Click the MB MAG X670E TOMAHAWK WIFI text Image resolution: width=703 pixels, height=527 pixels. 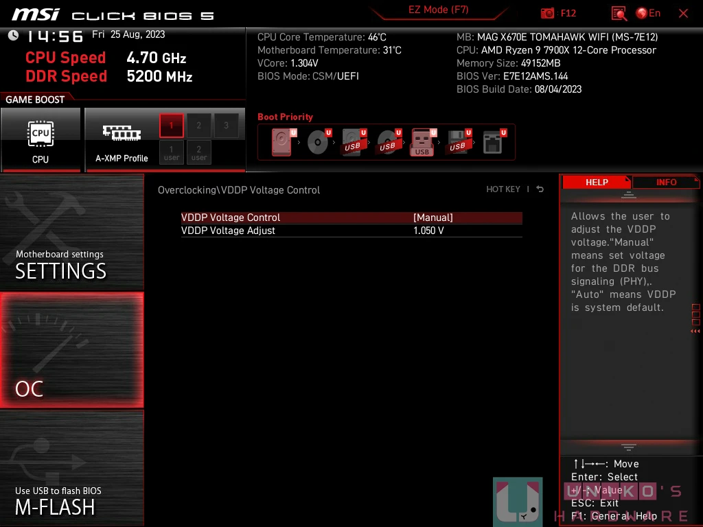click(557, 37)
